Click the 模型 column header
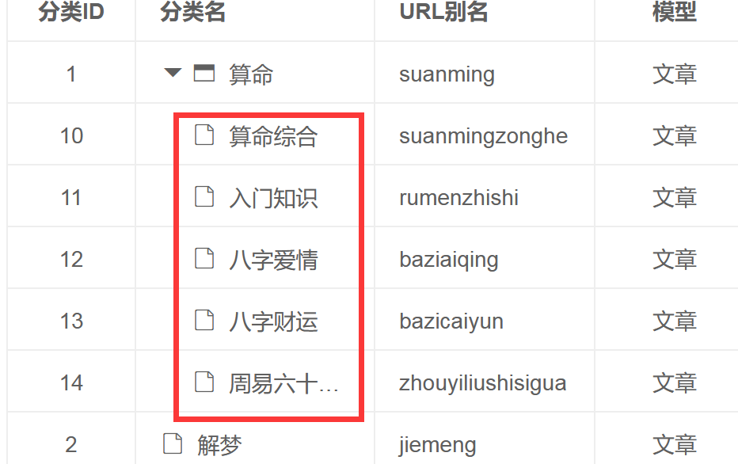Viewport: 738px width, 464px height. pos(675,12)
